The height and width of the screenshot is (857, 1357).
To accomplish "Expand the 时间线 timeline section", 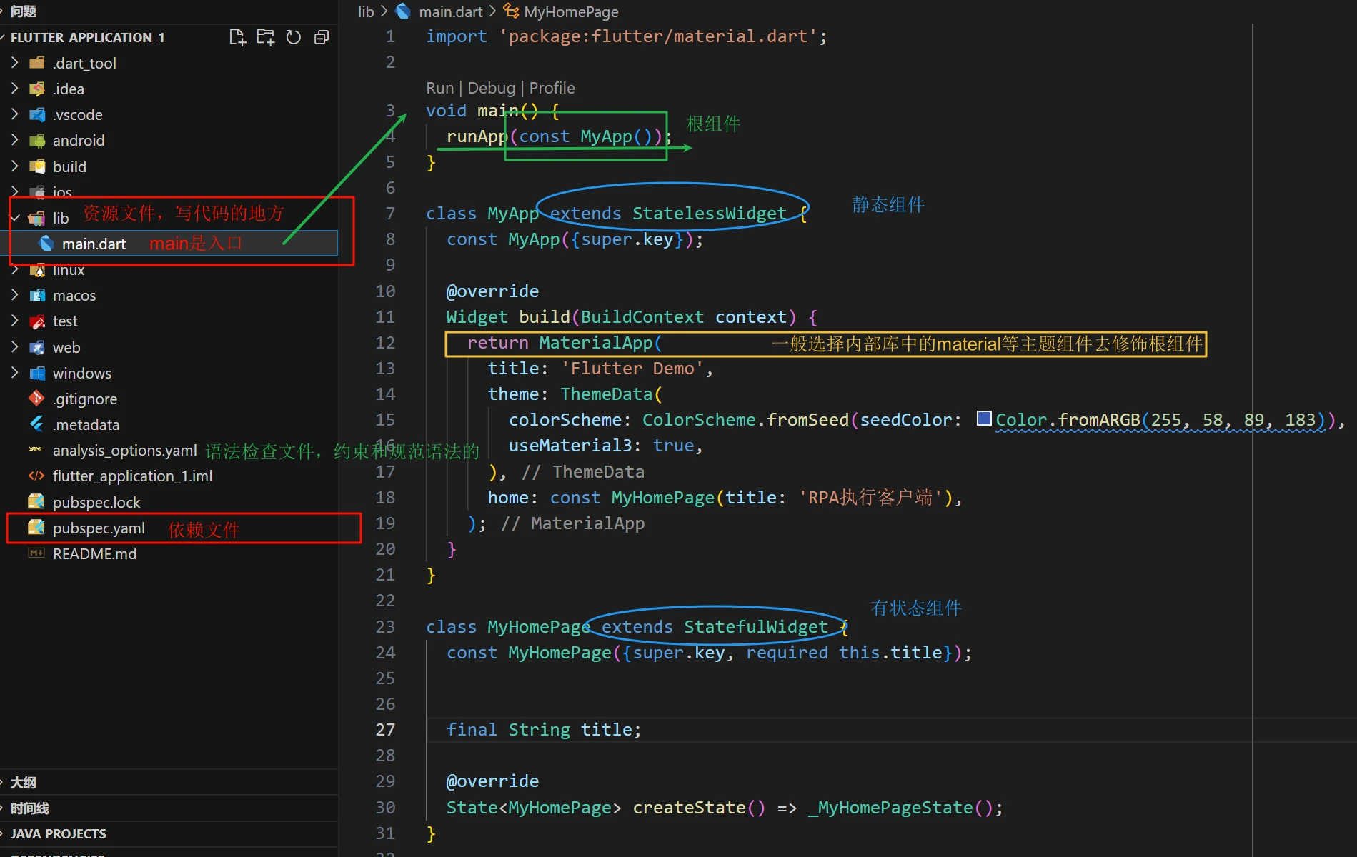I will [x=169, y=808].
